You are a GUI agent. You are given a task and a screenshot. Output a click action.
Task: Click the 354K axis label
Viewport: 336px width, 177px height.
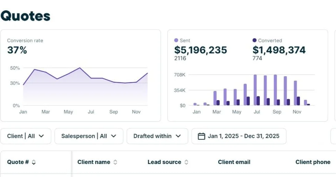(x=180, y=90)
